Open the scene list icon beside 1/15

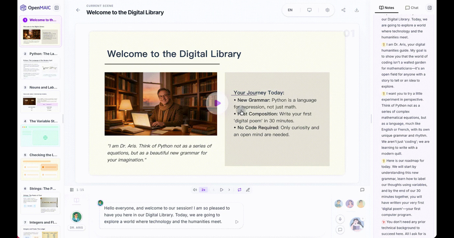[x=72, y=190]
